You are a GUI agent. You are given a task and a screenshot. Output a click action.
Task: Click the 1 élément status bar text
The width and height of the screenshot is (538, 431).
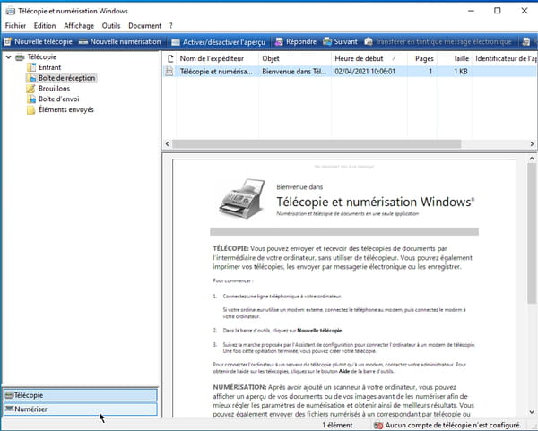coord(337,425)
